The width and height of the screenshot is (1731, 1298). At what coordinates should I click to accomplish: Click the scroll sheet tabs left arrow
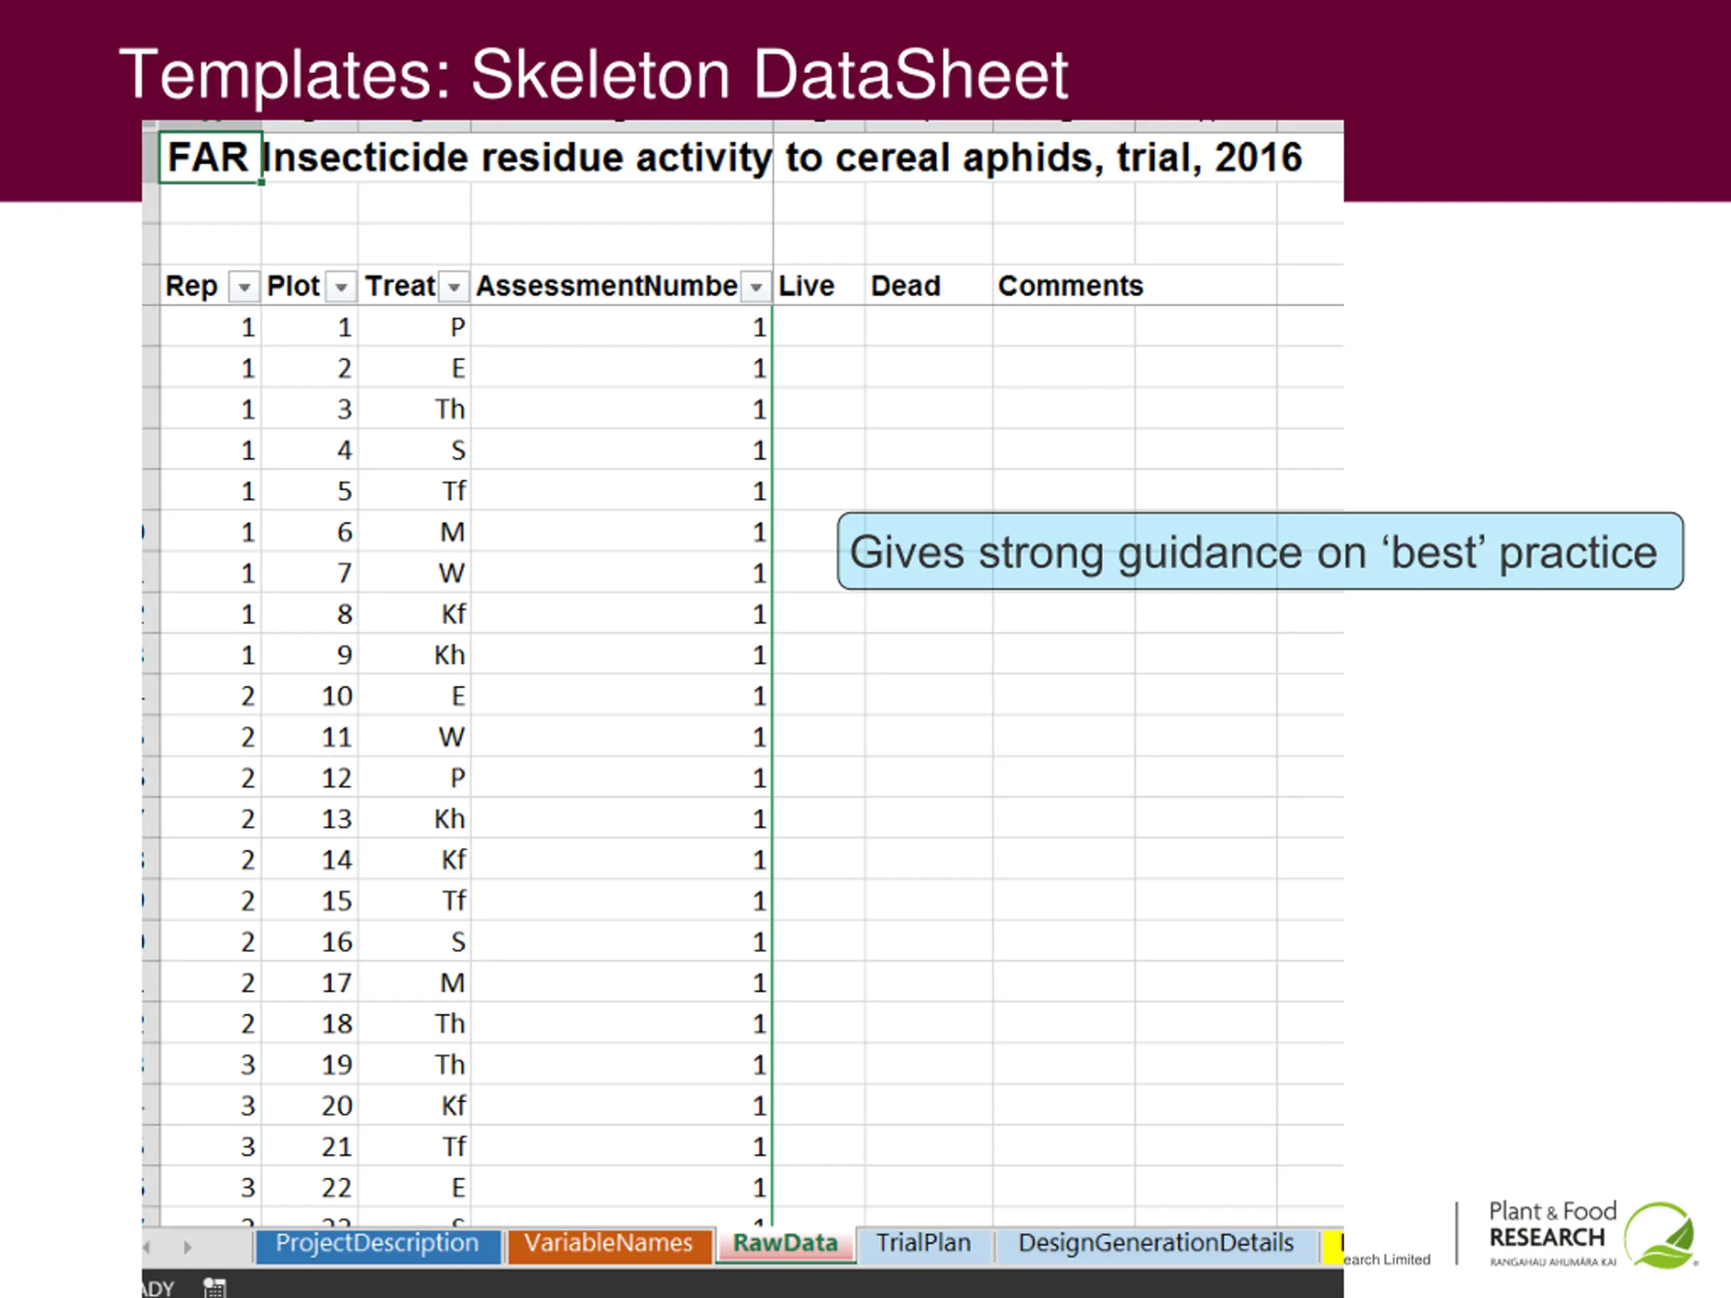point(147,1247)
